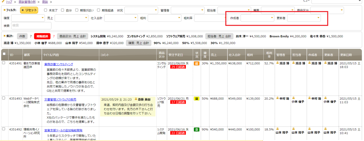The height and width of the screenshot is (141, 364).
Task: Click the collapse icon beside 集計 label
Action: coord(4,36)
